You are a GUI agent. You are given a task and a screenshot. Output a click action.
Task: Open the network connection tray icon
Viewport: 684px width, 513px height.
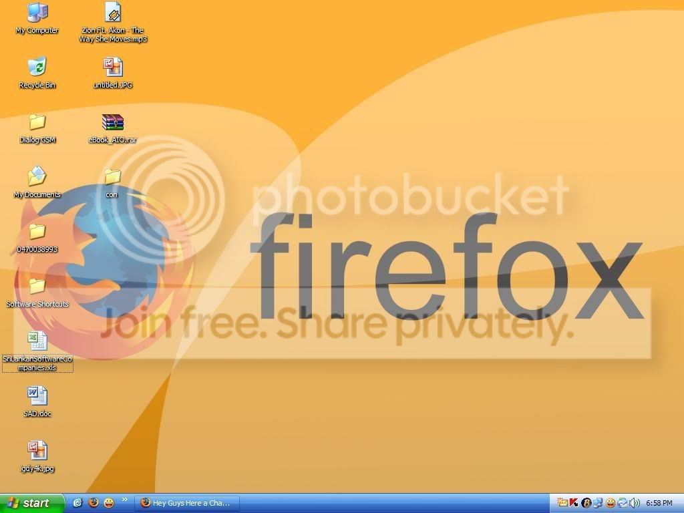[x=598, y=503]
